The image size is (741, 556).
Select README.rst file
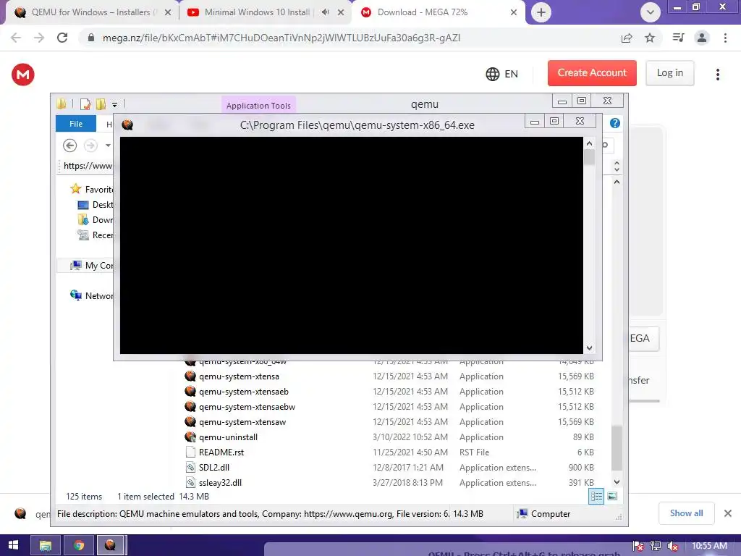pos(221,452)
